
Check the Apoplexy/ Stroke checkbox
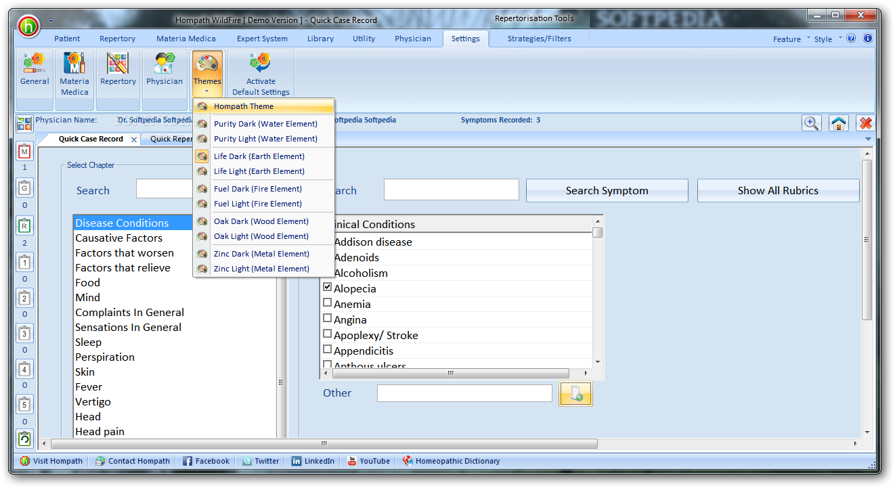click(328, 334)
